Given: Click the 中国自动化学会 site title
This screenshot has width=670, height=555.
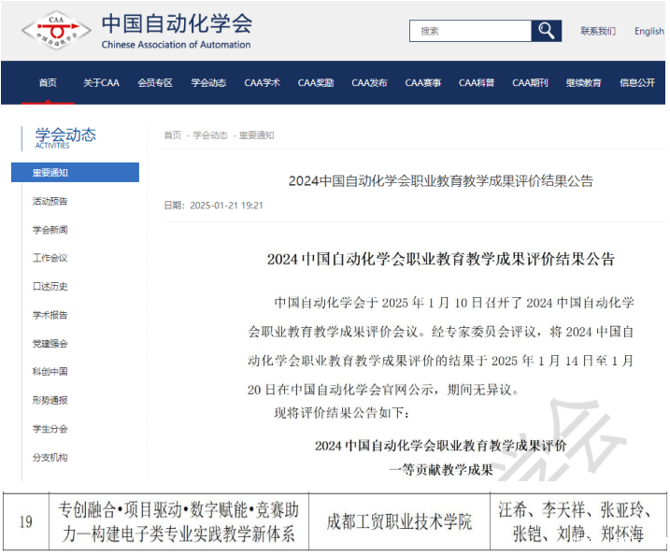Looking at the screenshot, I should (x=177, y=23).
